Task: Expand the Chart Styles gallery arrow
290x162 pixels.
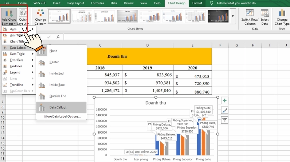Action: [x=233, y=16]
